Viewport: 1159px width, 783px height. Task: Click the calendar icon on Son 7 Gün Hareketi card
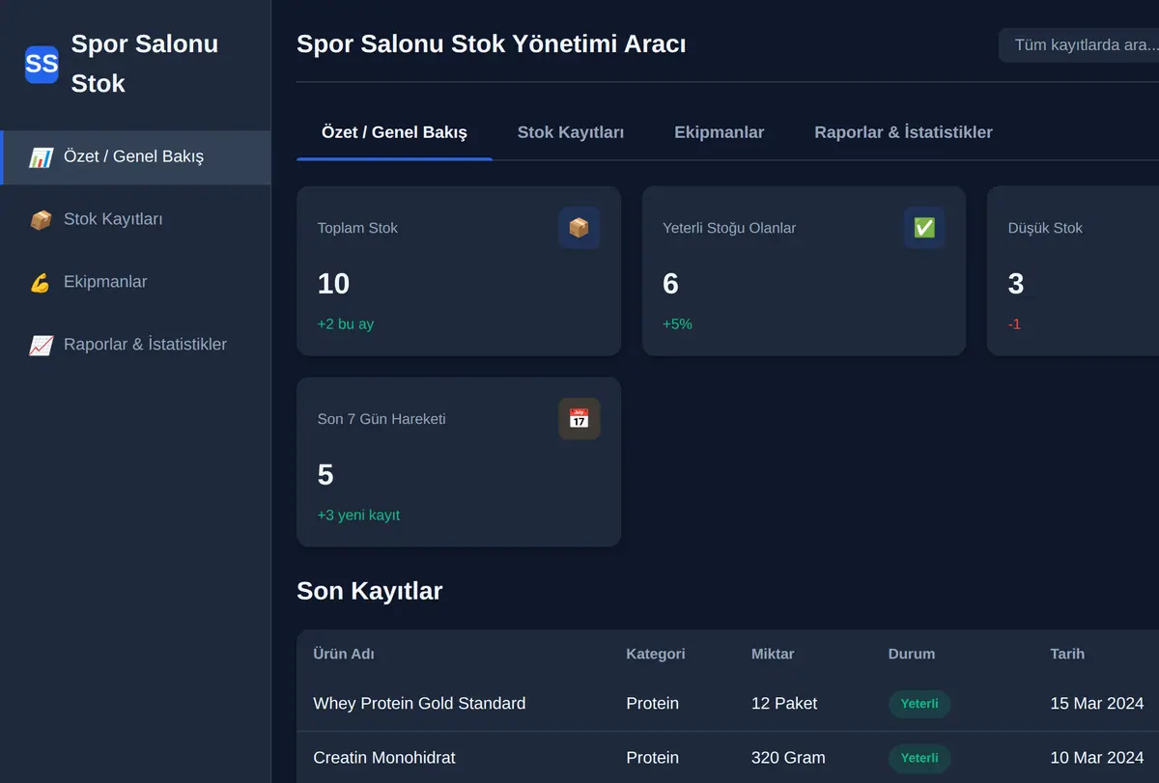coord(579,419)
